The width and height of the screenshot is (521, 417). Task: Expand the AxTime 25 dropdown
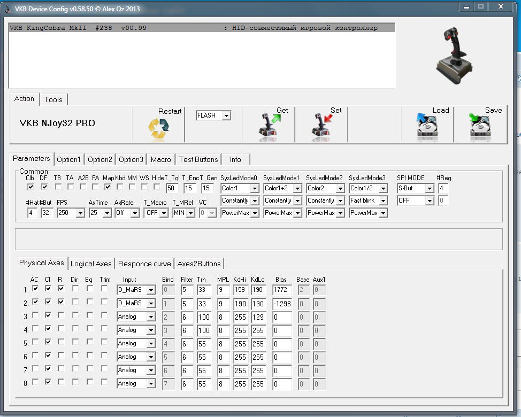106,213
